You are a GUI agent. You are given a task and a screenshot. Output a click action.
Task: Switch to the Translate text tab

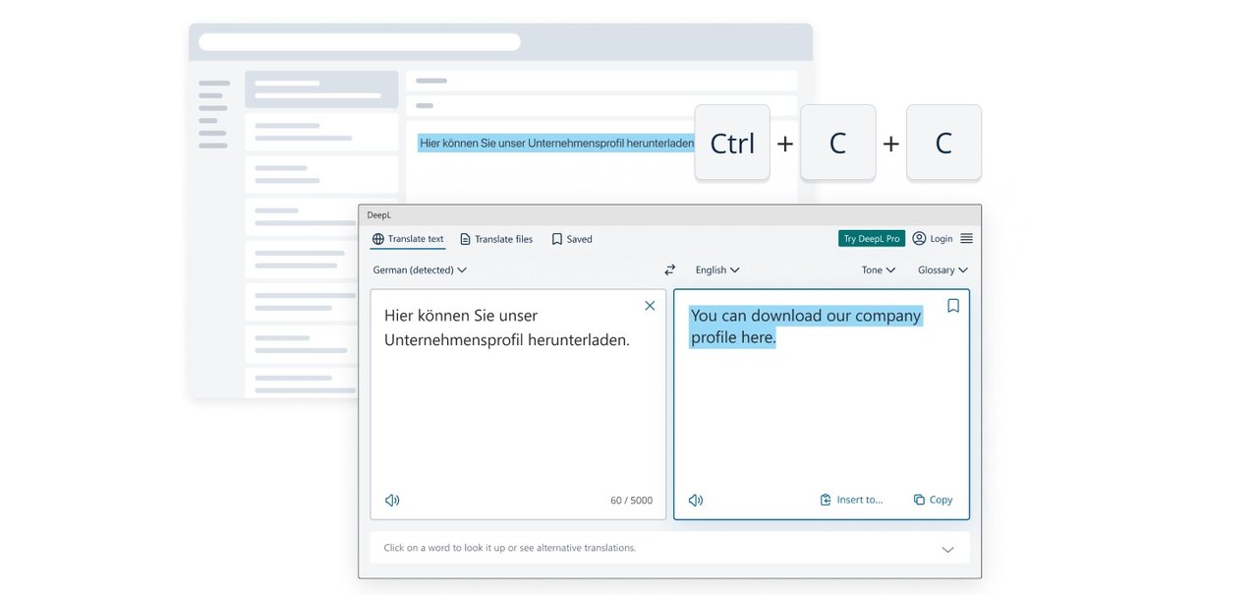click(x=408, y=239)
